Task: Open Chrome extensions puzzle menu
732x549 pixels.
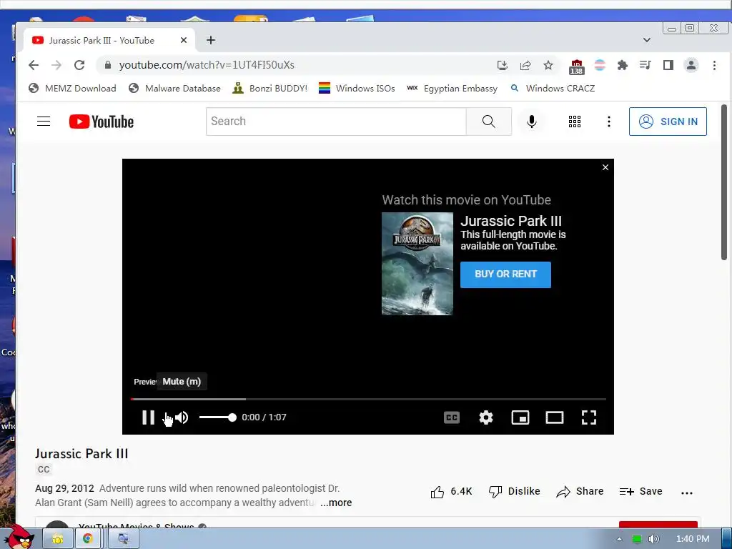Action: tap(623, 65)
